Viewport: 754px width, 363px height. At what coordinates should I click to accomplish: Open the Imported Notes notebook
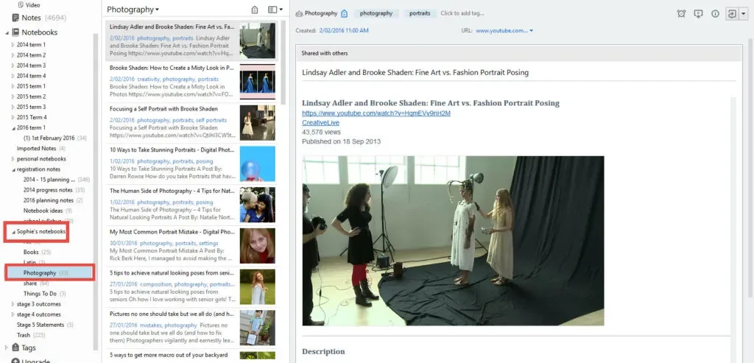tap(41, 149)
